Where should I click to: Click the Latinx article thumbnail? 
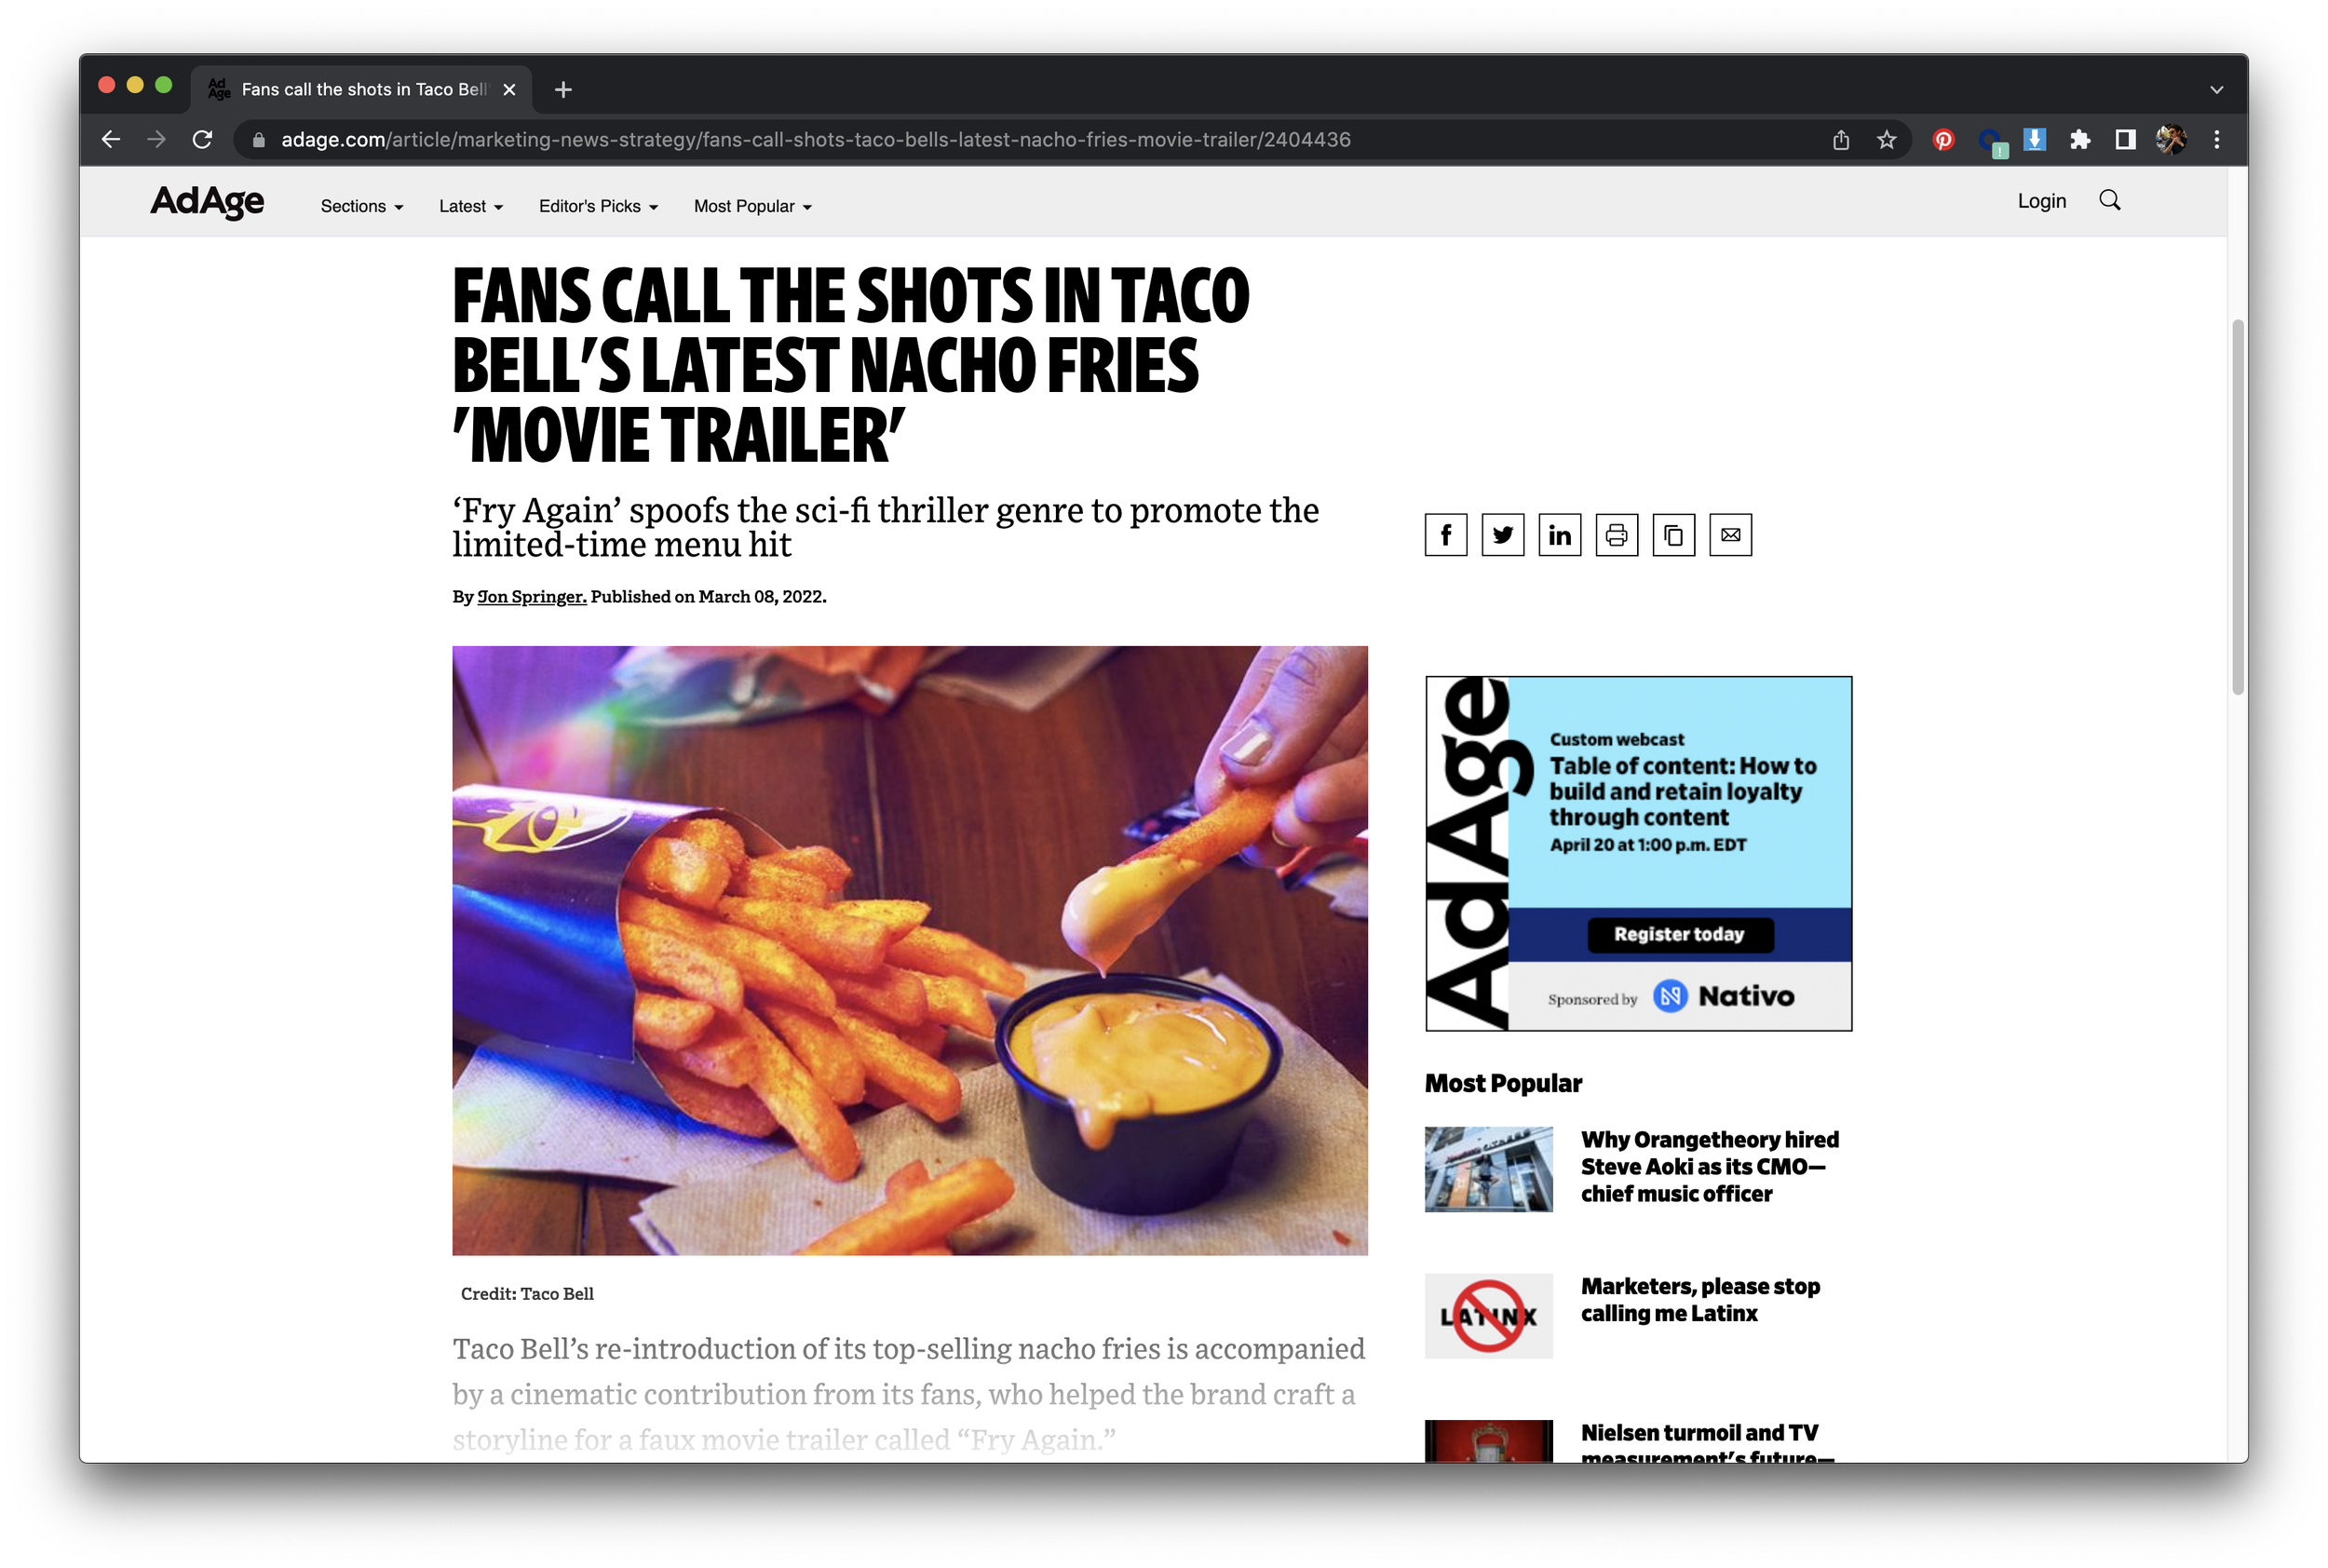point(1488,1315)
